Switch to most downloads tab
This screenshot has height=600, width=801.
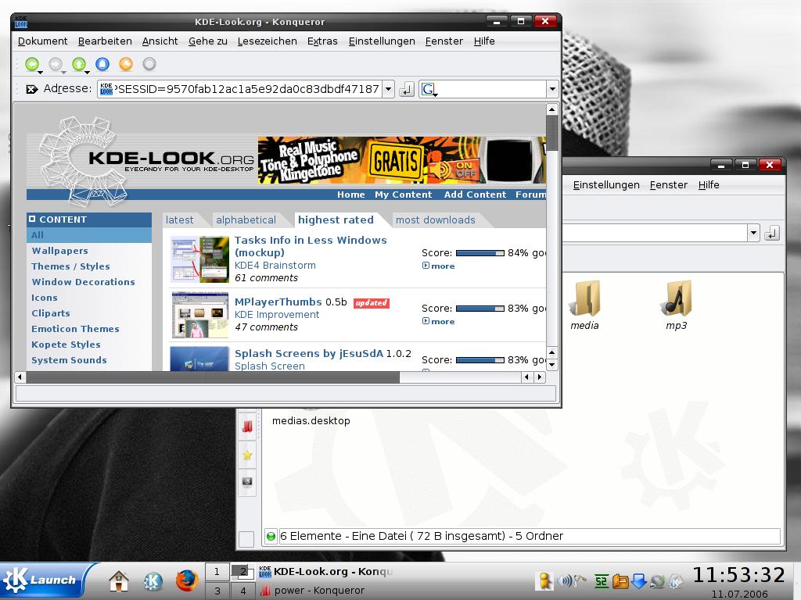click(435, 220)
